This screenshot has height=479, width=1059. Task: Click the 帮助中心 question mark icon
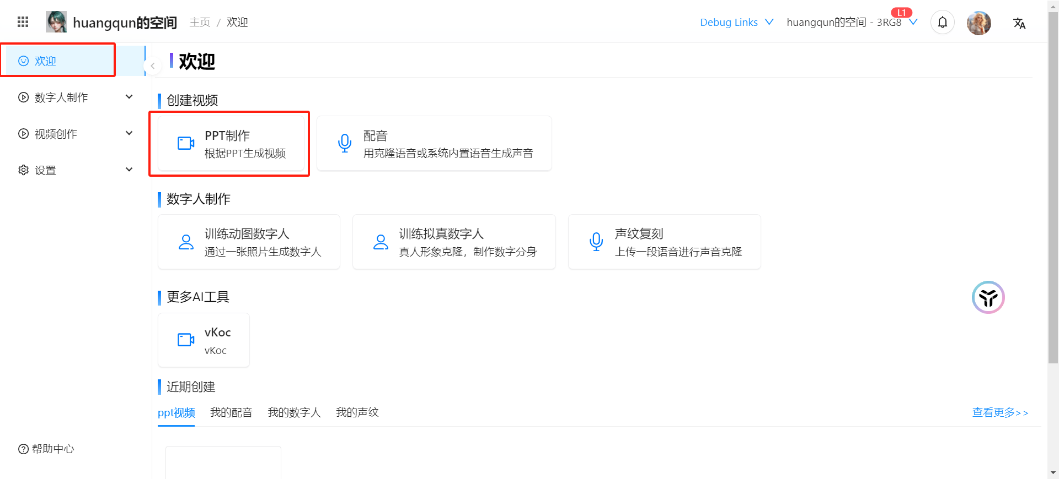click(23, 449)
